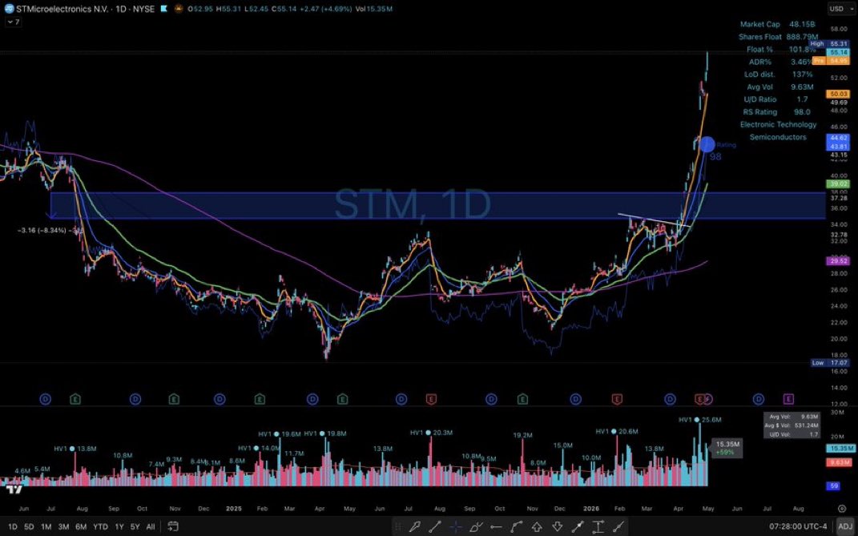Open chart scale settings gear icon
The height and width of the screenshot is (536, 858).
[x=842, y=509]
